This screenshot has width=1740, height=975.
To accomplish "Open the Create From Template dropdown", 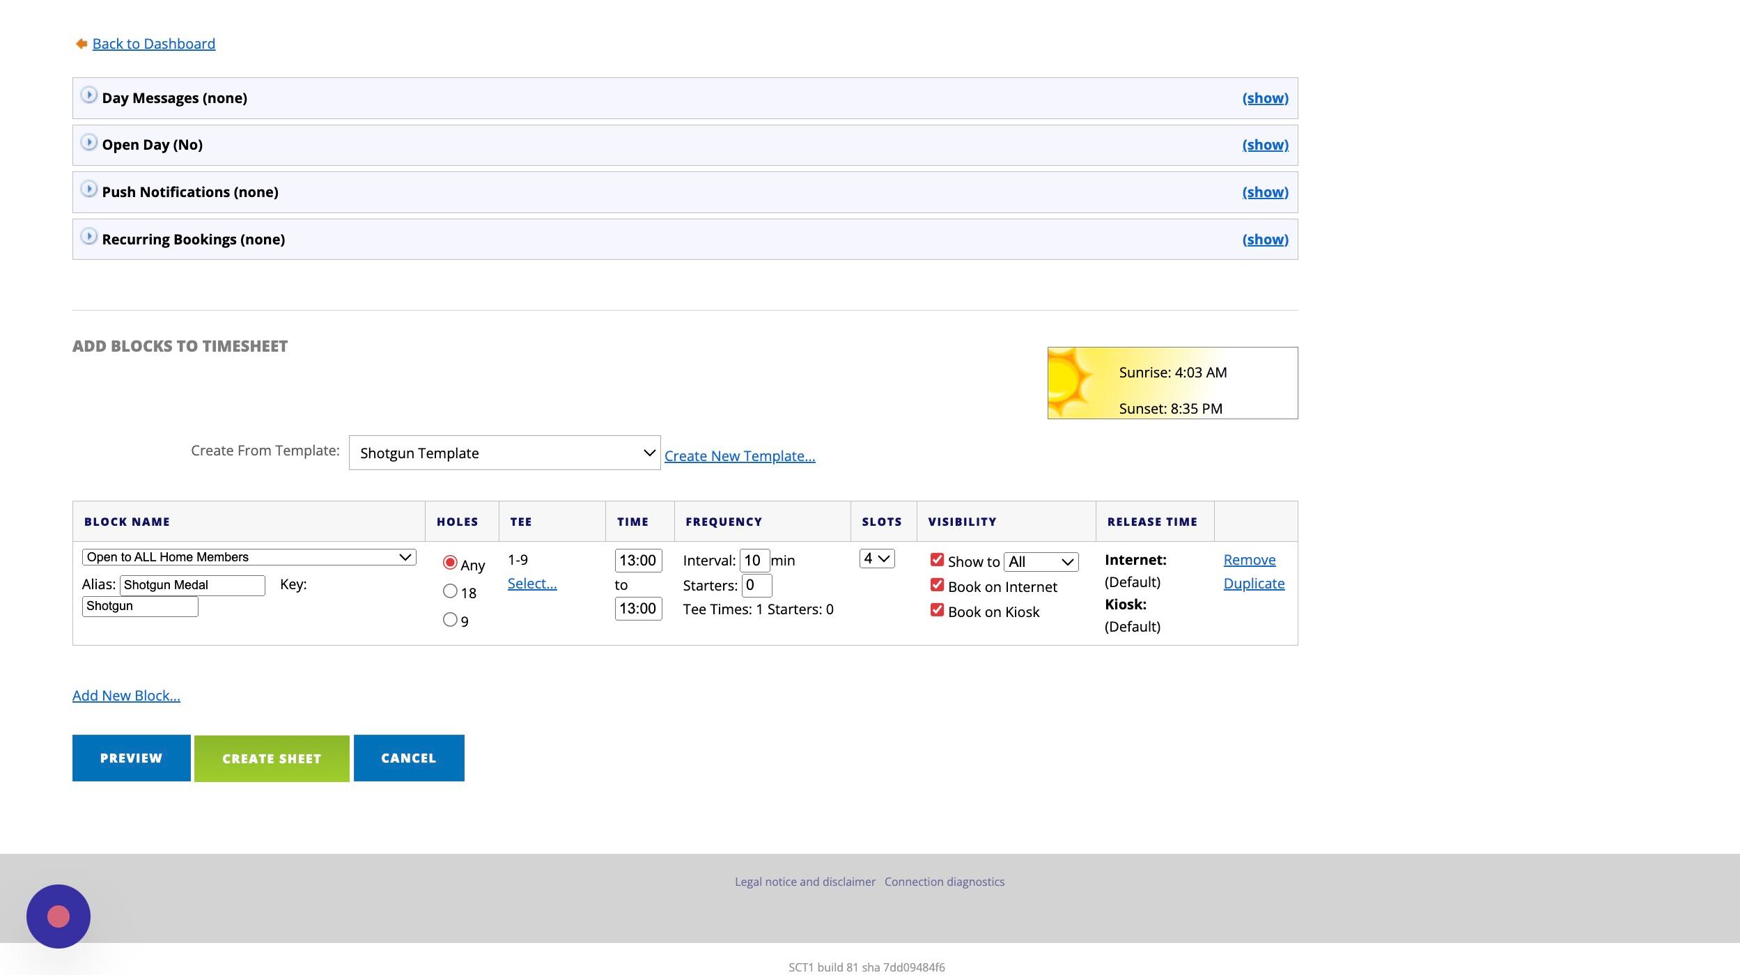I will (x=504, y=453).
